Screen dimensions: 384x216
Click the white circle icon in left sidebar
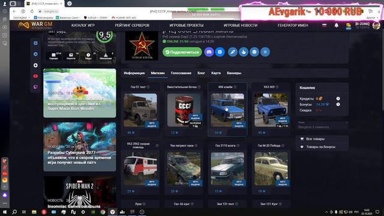35,65
